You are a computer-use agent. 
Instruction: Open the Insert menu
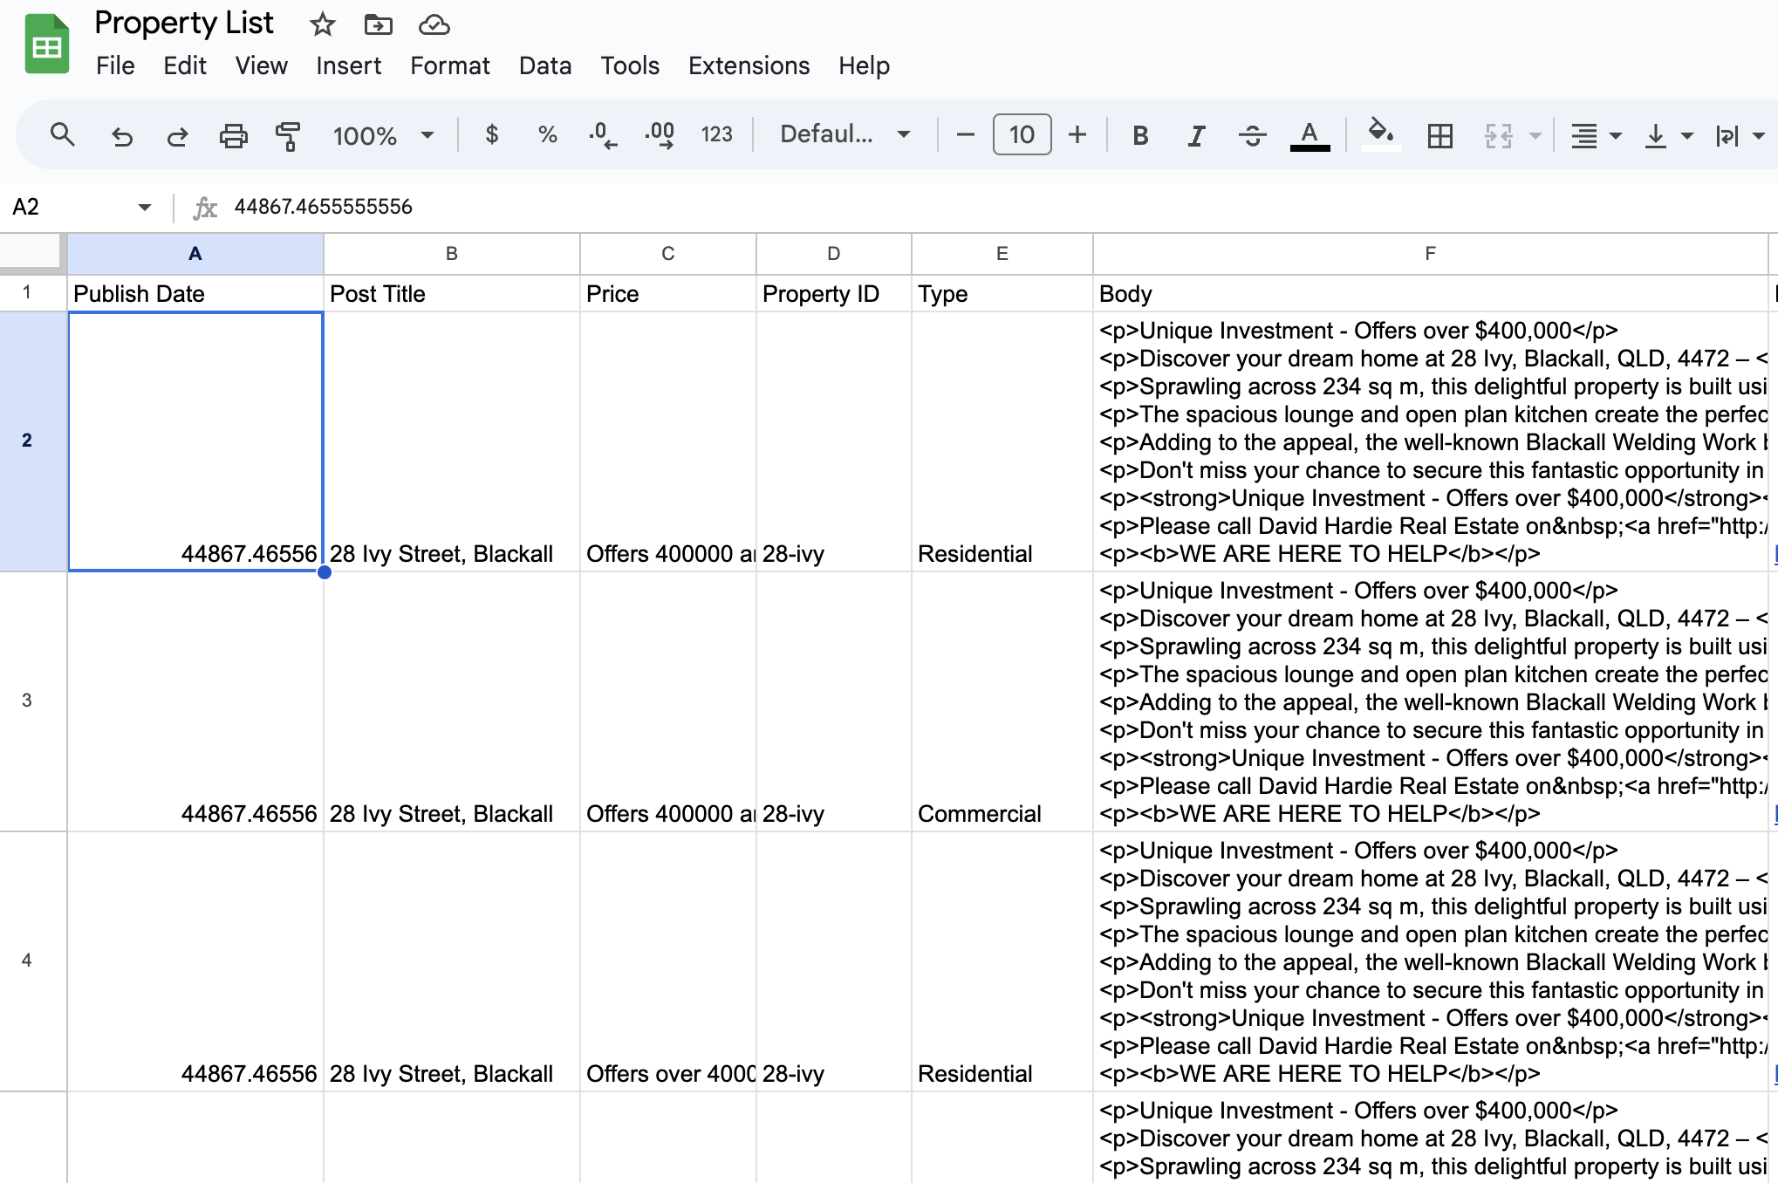pos(348,65)
